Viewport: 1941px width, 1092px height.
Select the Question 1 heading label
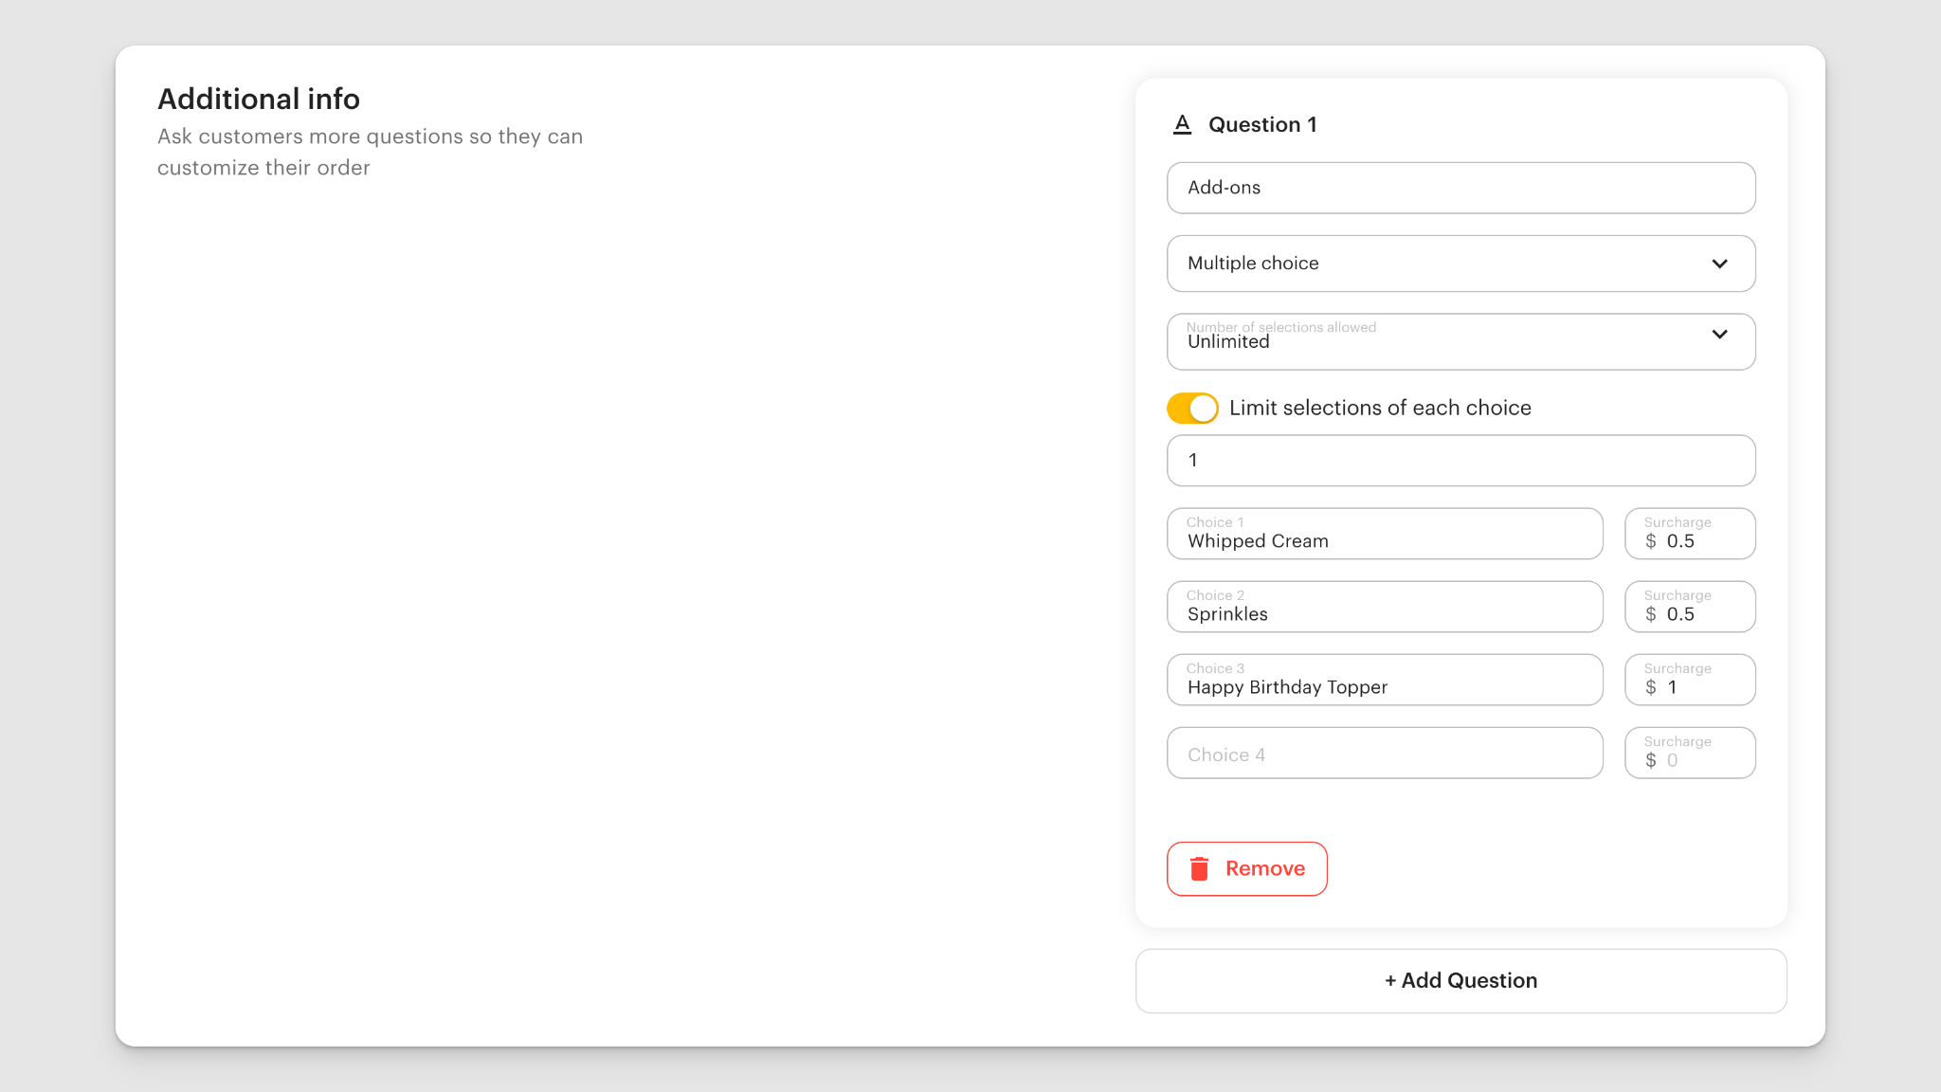click(x=1262, y=124)
